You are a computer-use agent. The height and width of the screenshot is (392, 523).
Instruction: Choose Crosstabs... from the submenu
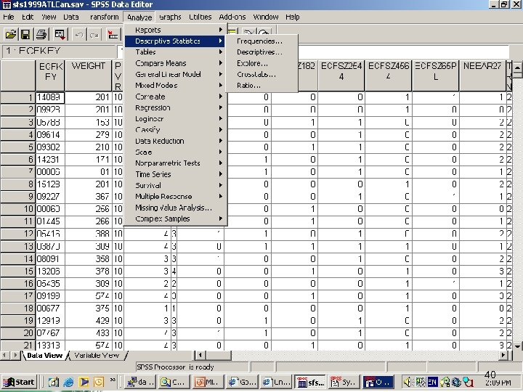[261, 74]
